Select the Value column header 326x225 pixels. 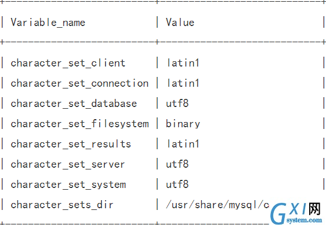pyautogui.click(x=180, y=22)
